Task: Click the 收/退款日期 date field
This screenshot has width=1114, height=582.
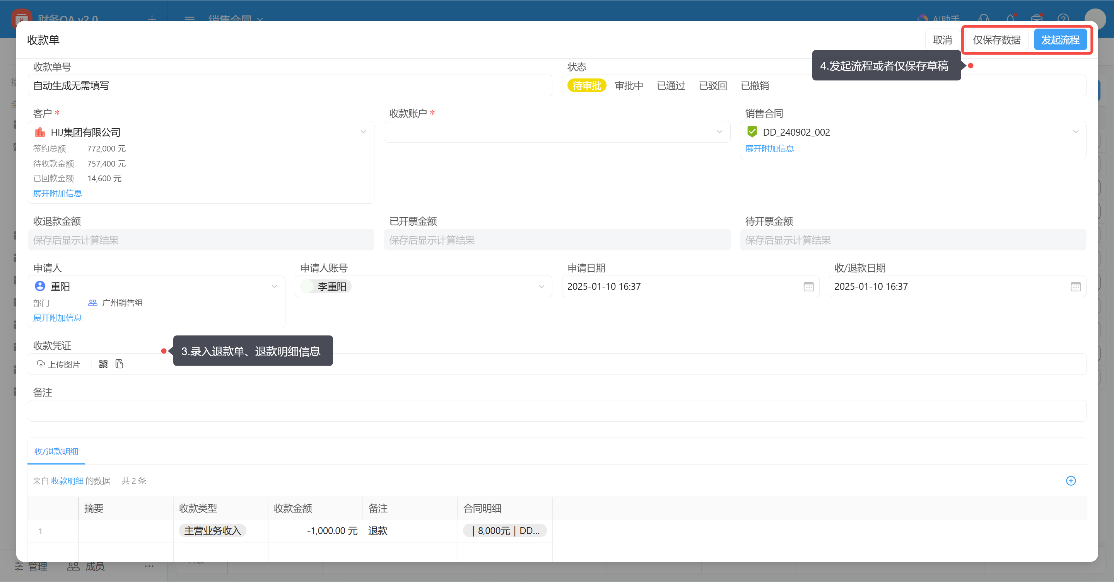Action: click(957, 286)
